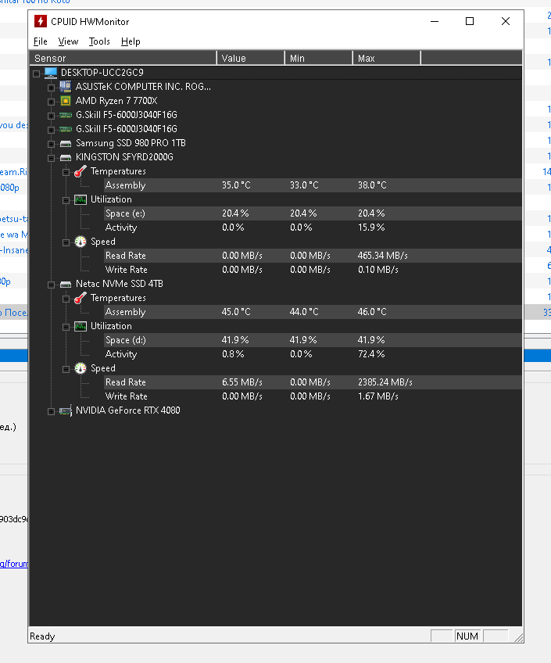The height and width of the screenshot is (663, 551).
Task: Click the 6.55 MB/s read rate value
Action: point(242,382)
